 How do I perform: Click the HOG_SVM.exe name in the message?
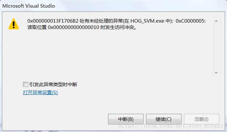click(147, 21)
